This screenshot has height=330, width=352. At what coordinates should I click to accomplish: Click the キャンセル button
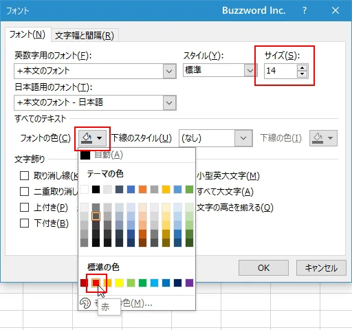321,267
